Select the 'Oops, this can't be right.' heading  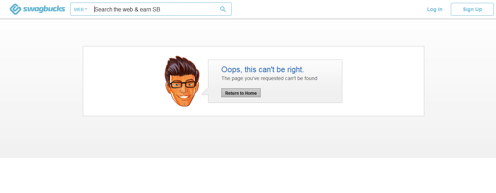pos(263,70)
